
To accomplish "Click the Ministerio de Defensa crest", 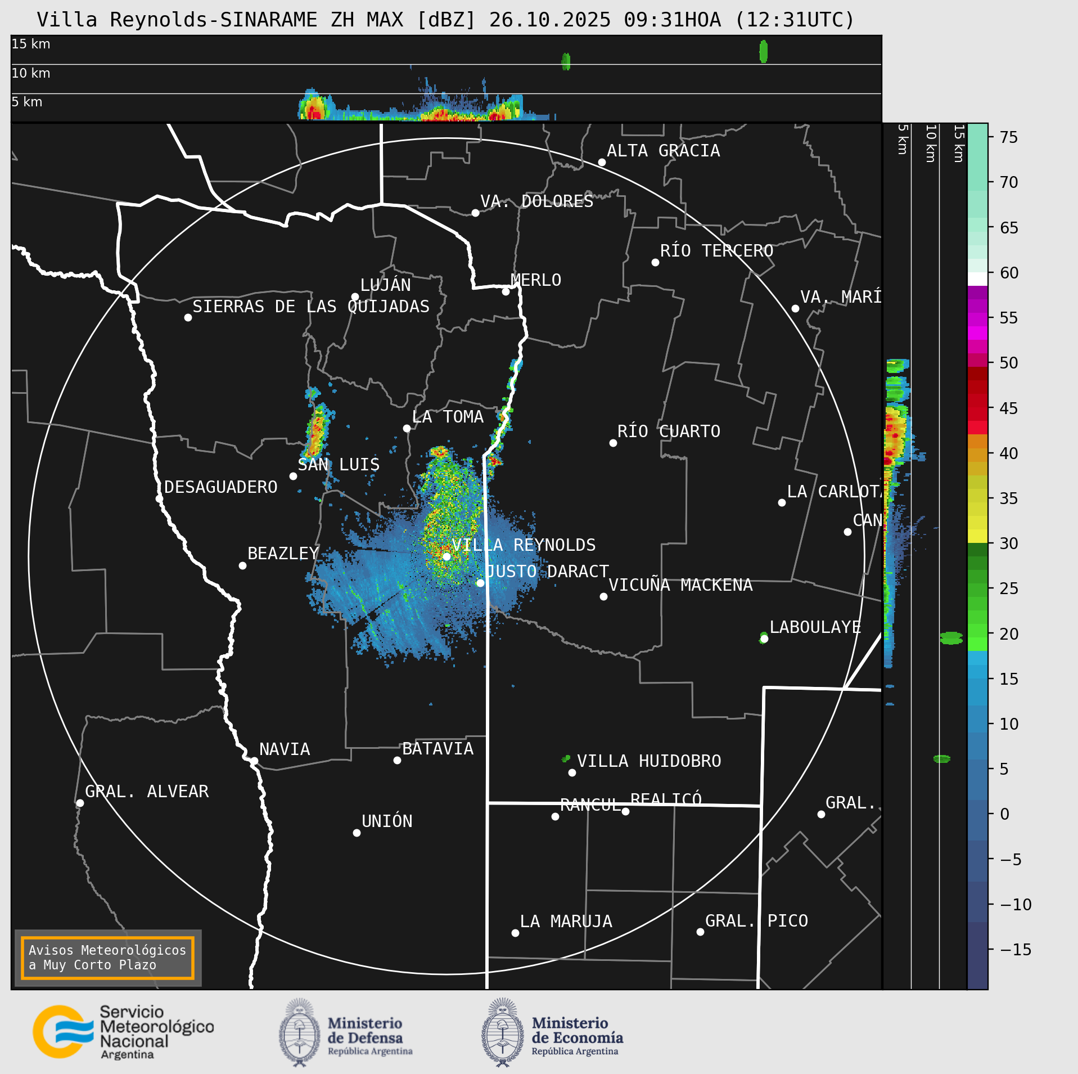I will point(300,1032).
